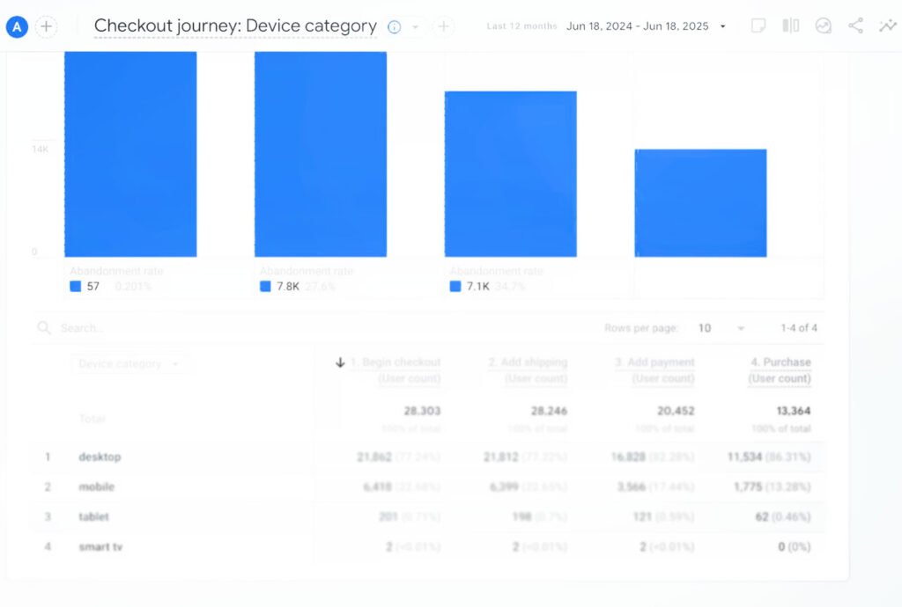The width and height of the screenshot is (902, 607).
Task: Click the table search magnifier icon
Action: click(44, 328)
